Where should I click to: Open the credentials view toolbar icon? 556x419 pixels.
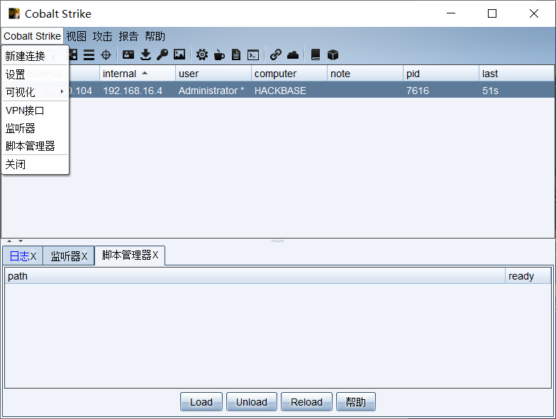(128, 54)
